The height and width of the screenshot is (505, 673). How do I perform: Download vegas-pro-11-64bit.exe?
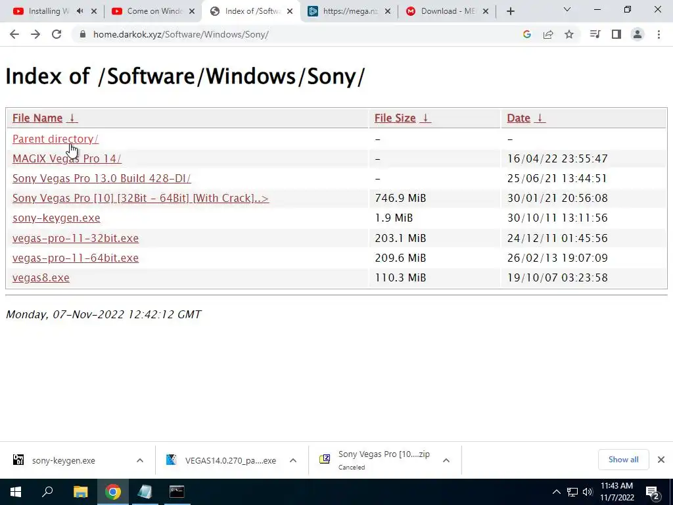point(76,258)
